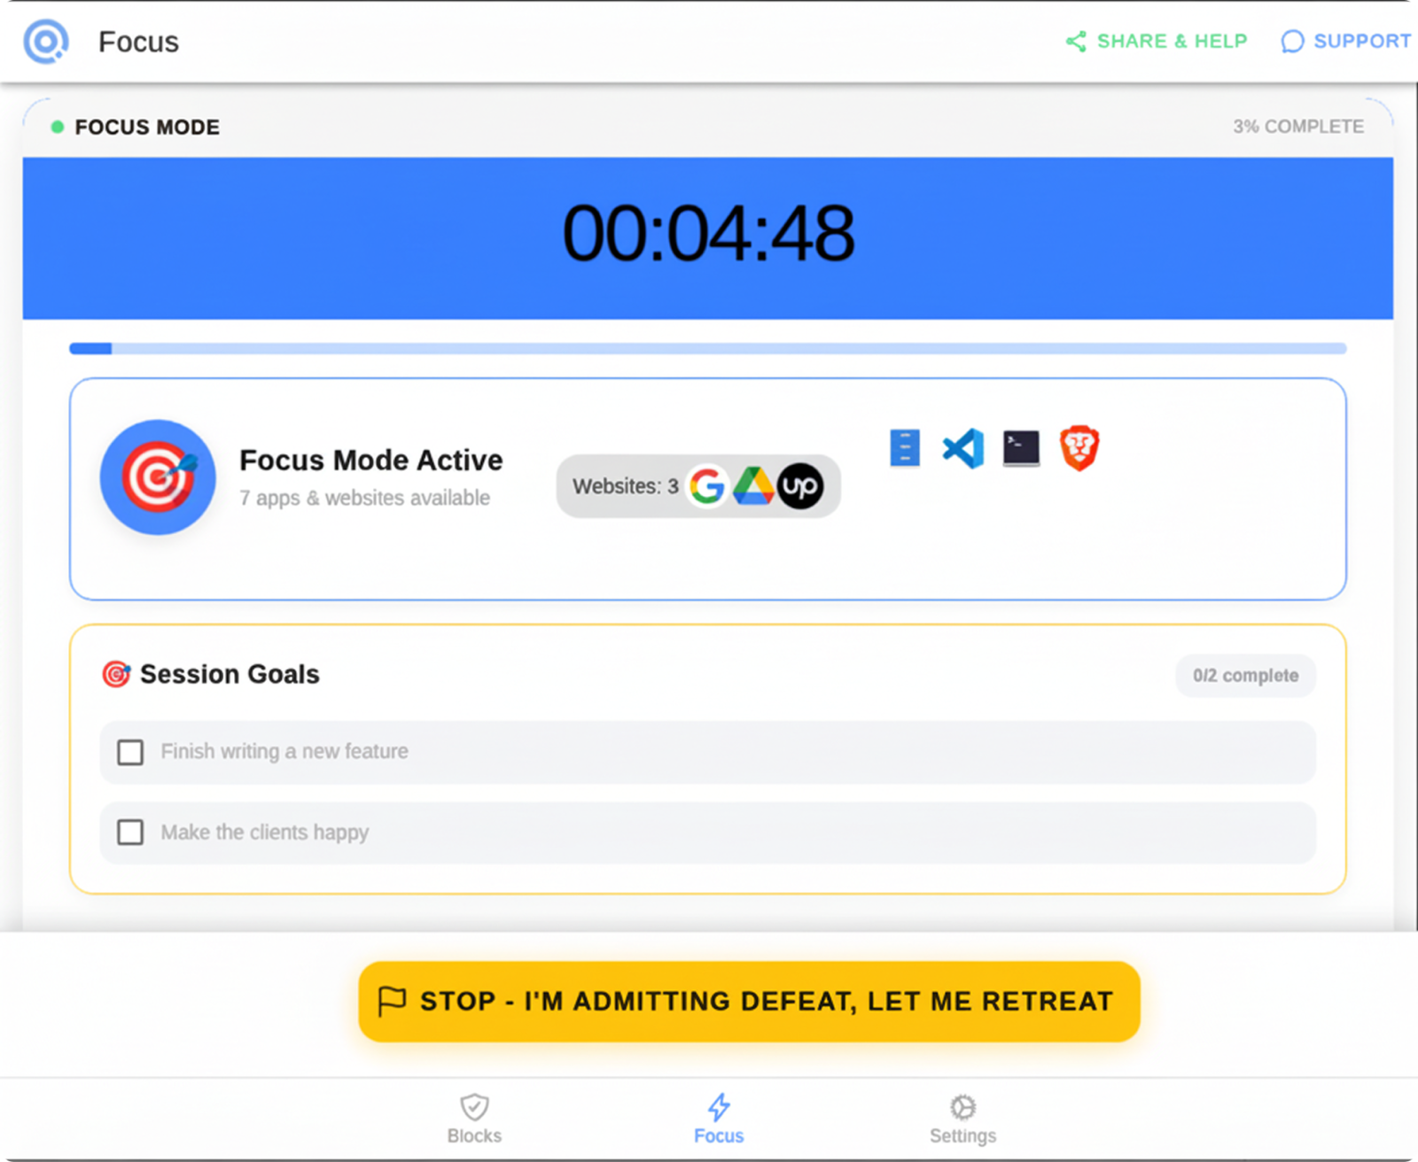
Task: Open the Blocks tab
Action: tap(474, 1119)
